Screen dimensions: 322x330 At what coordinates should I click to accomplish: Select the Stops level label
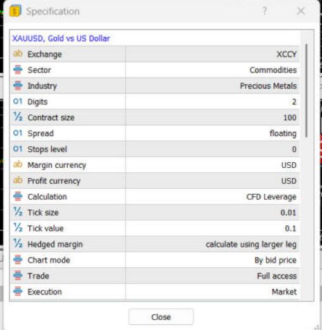(48, 149)
